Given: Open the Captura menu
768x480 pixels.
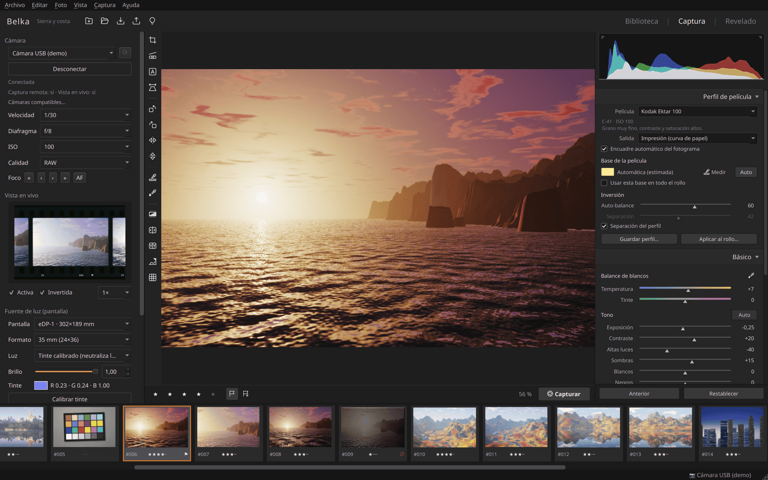Looking at the screenshot, I should (105, 5).
